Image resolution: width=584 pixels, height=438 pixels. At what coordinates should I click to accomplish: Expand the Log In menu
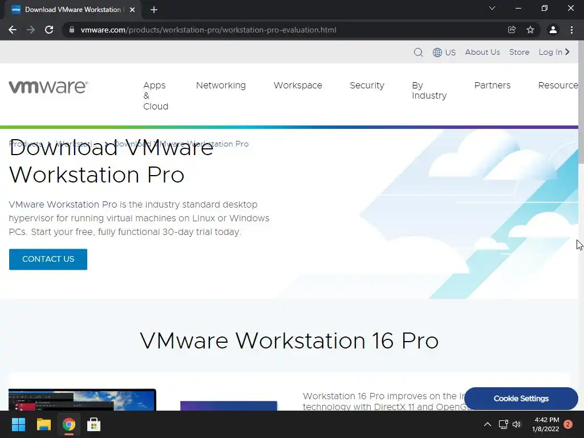pos(554,52)
